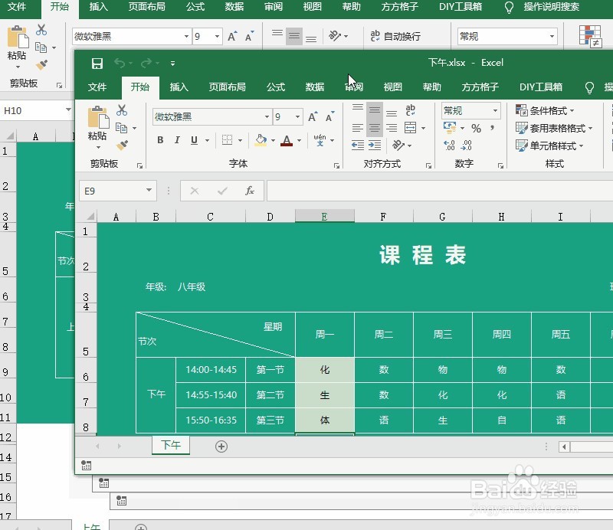Image resolution: width=613 pixels, height=530 pixels.
Task: Click the wrap text (自动换行) icon
Action: 411,111
